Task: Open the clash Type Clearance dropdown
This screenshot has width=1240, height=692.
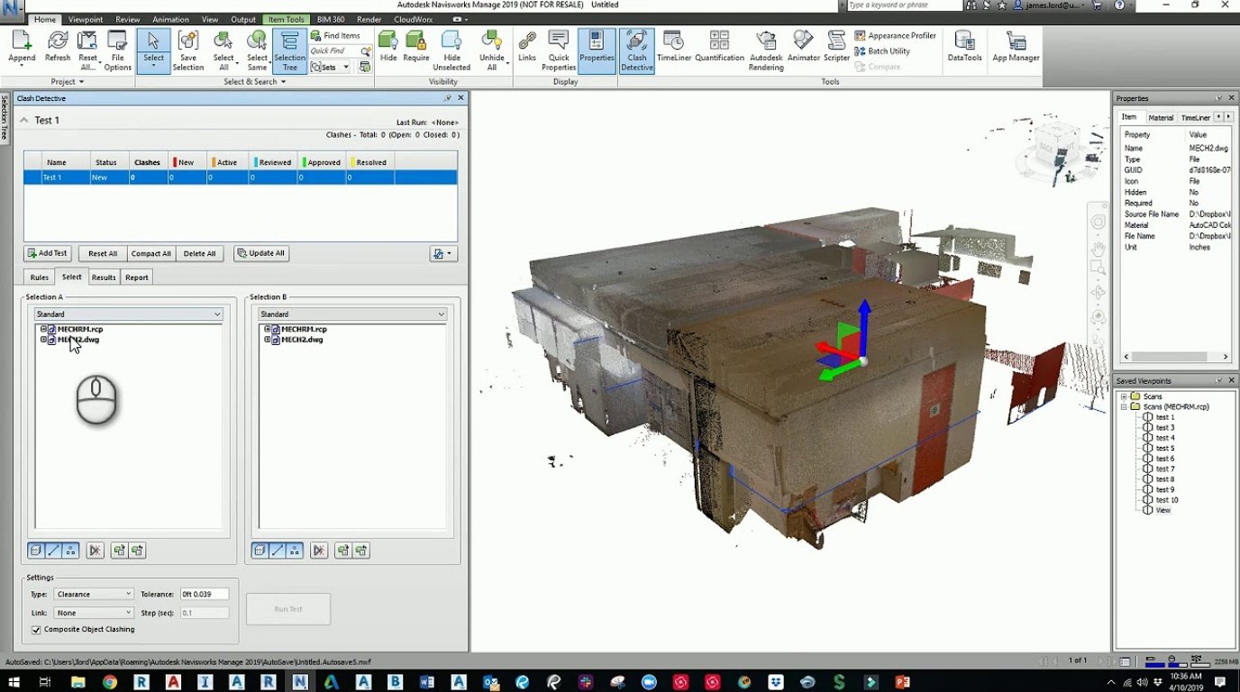Action: [x=94, y=594]
